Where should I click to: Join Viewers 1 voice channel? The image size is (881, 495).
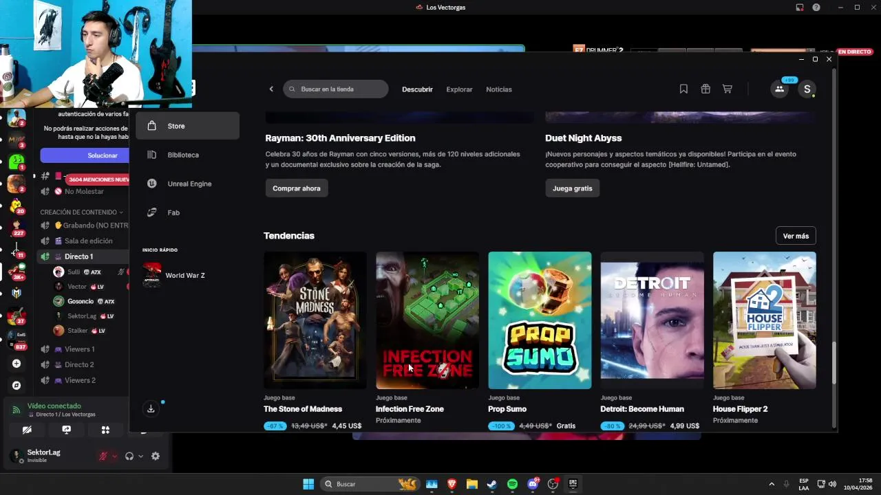click(x=80, y=349)
